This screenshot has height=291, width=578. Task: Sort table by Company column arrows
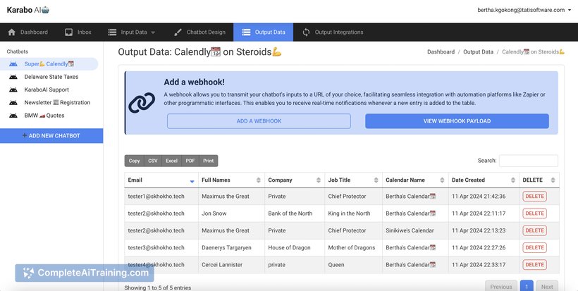[319, 180]
